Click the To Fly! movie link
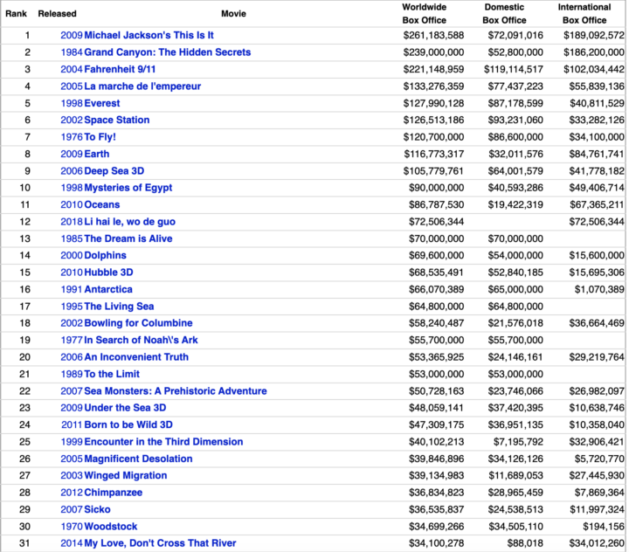 coord(100,137)
